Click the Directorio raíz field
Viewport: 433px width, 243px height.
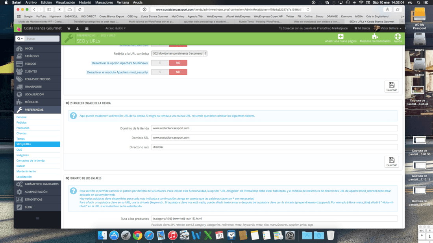[274, 147]
